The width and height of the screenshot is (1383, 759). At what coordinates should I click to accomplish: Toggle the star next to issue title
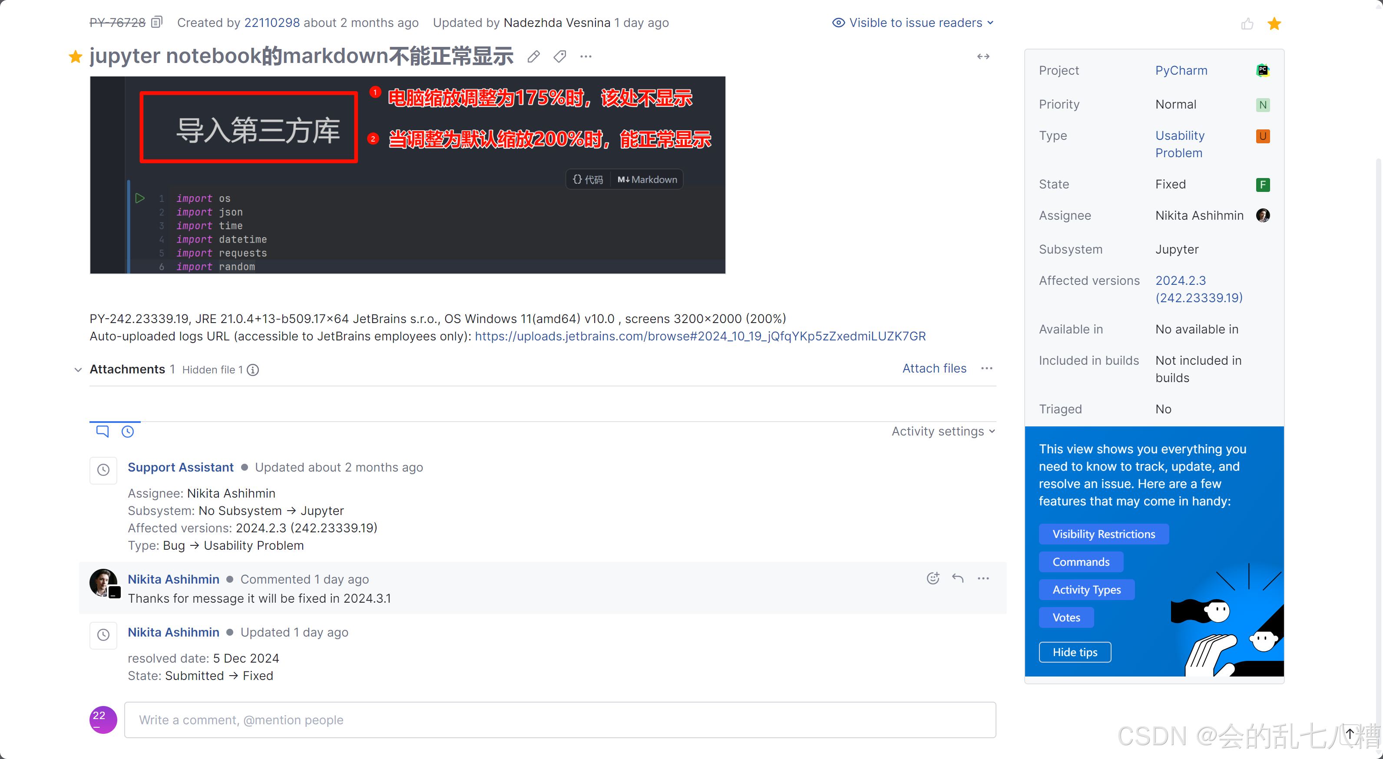75,56
